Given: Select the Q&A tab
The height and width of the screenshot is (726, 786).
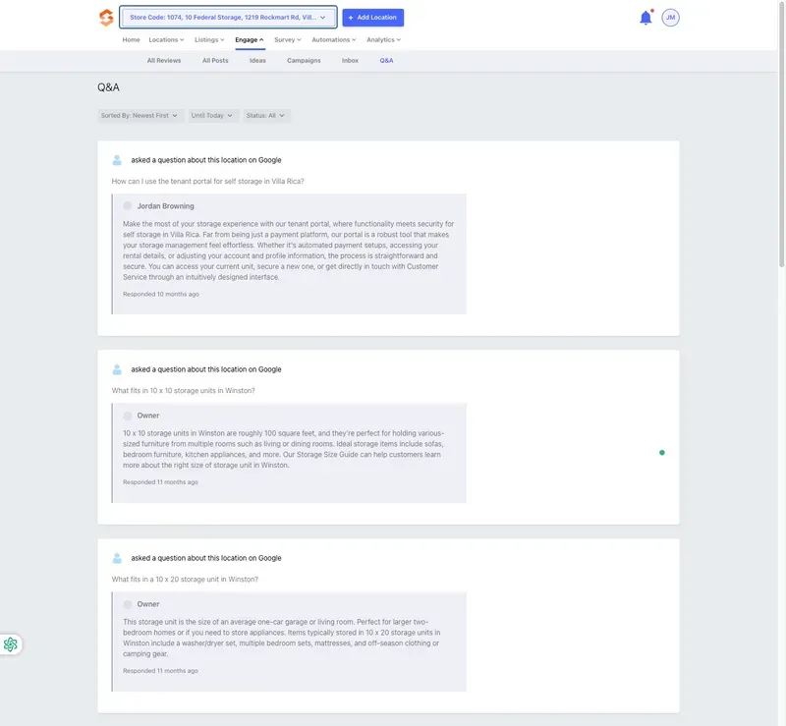Looking at the screenshot, I should (x=386, y=61).
